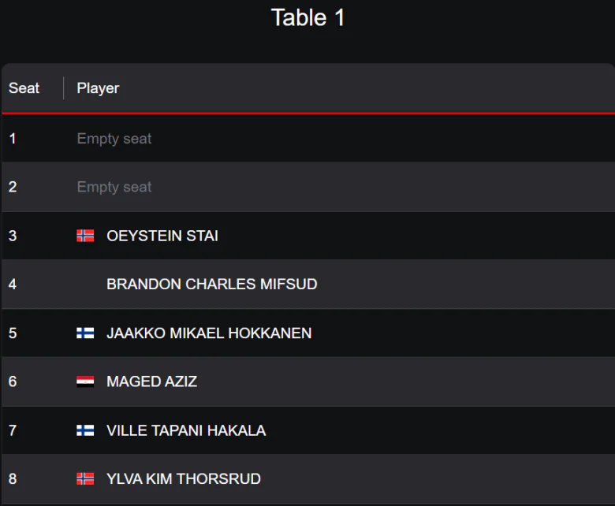This screenshot has width=615, height=506.
Task: Select player name OEYSTEIN STAI
Action: point(162,236)
